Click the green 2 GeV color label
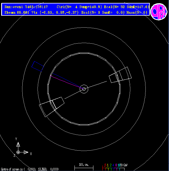 (x=111, y=165)
